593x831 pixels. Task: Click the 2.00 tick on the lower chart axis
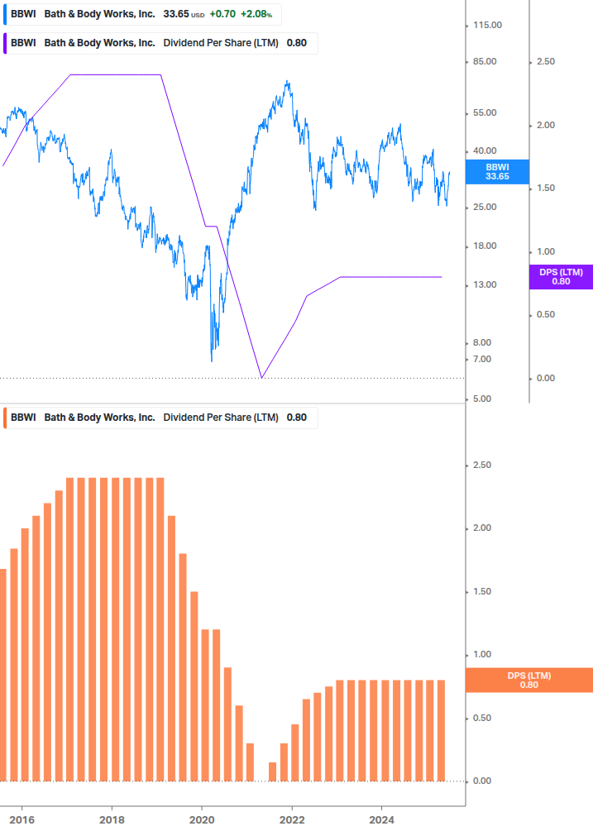[482, 528]
